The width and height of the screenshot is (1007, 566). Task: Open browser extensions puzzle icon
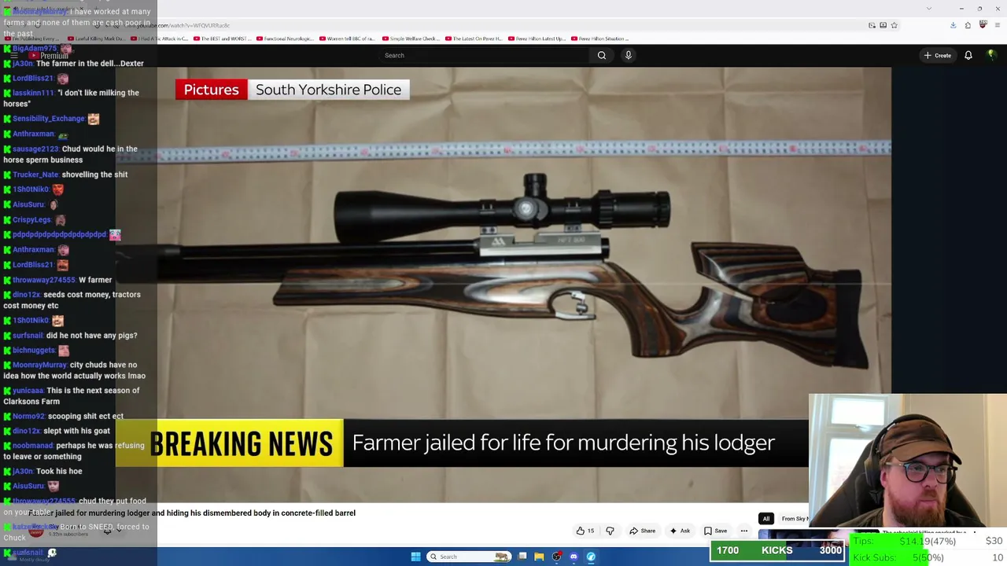(x=968, y=25)
